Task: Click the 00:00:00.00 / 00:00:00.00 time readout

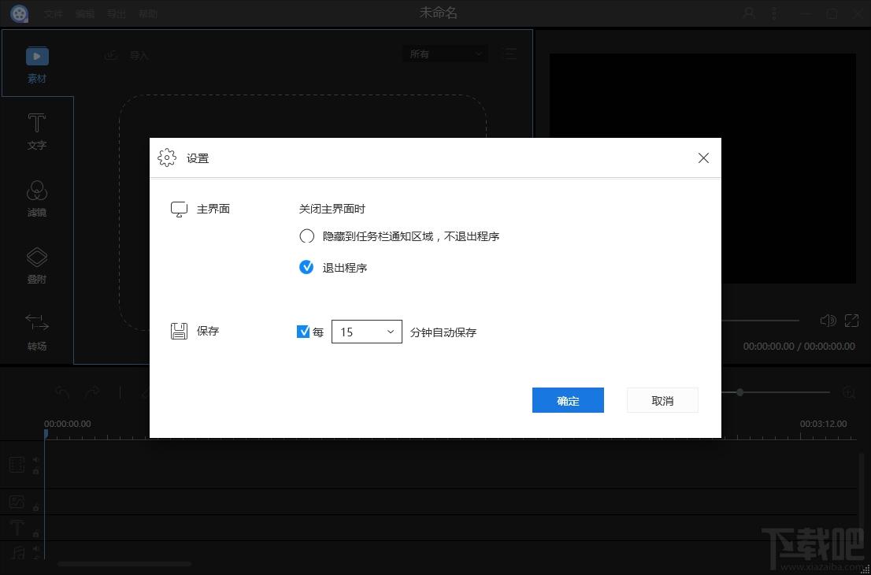Action: pos(799,346)
